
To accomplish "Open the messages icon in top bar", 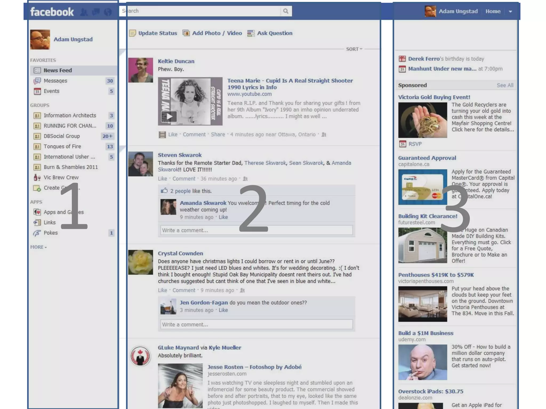I will pyautogui.click(x=96, y=12).
